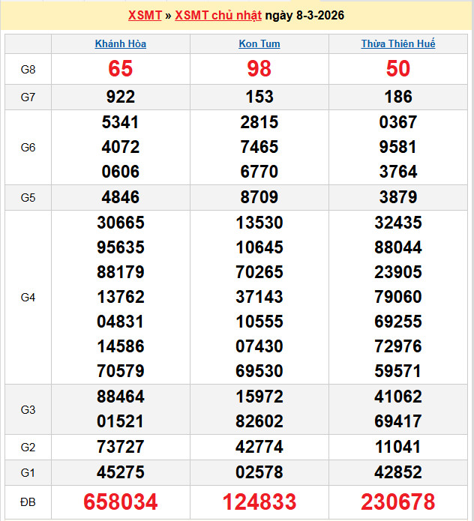474x521 pixels.
Task: Select the G3 number 88464
Action: coord(120,397)
